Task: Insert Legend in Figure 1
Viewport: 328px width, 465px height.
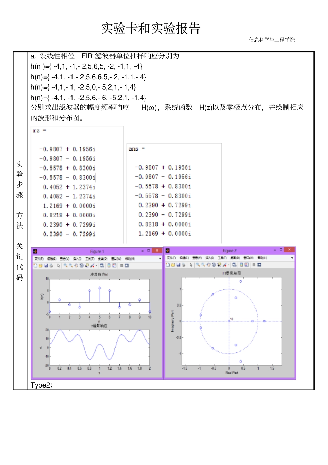Action: tap(114, 266)
